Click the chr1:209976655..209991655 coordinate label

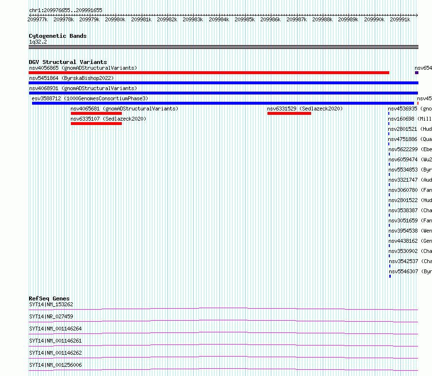(x=66, y=10)
